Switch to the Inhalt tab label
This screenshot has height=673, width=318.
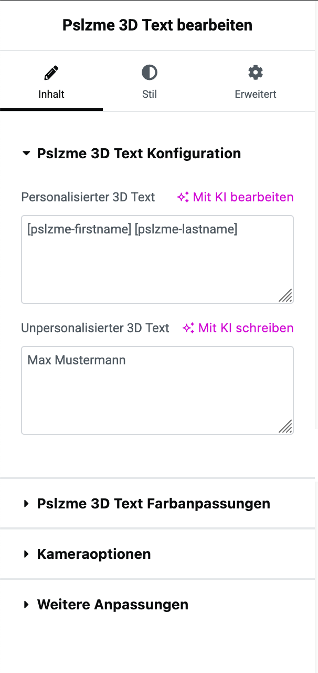tap(51, 95)
